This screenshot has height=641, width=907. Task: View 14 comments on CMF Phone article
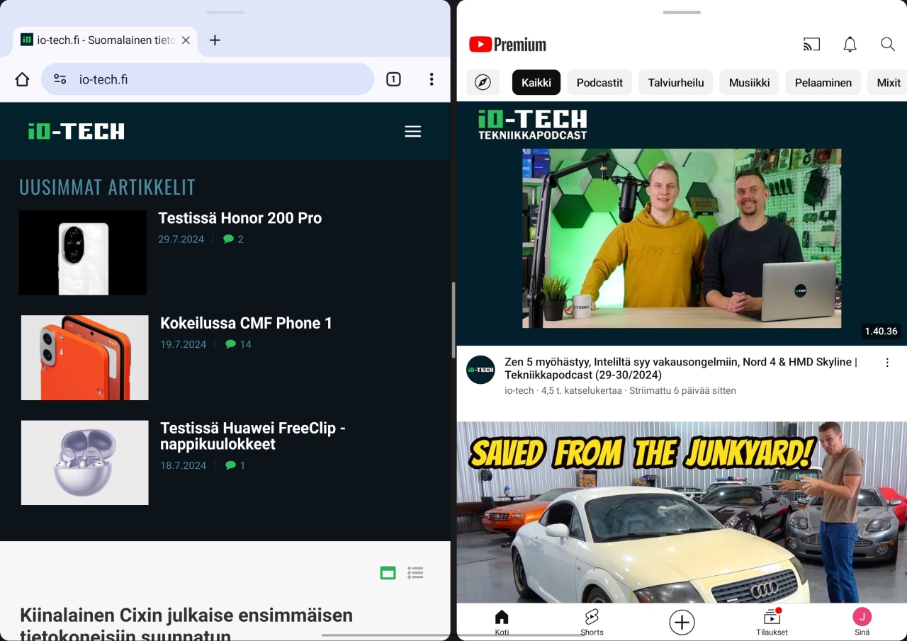point(238,344)
